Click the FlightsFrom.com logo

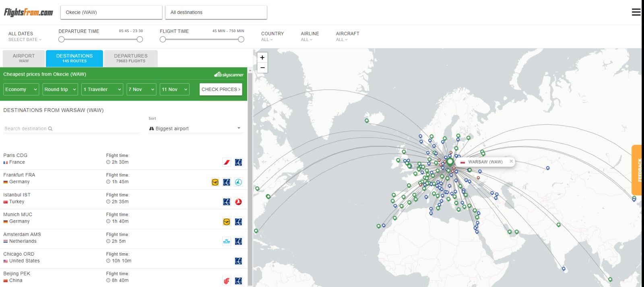(29, 12)
